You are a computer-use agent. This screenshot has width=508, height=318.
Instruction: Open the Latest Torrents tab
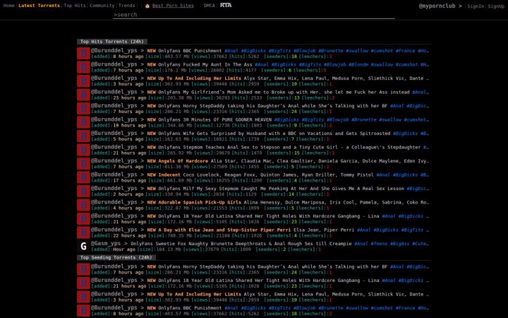tap(40, 6)
